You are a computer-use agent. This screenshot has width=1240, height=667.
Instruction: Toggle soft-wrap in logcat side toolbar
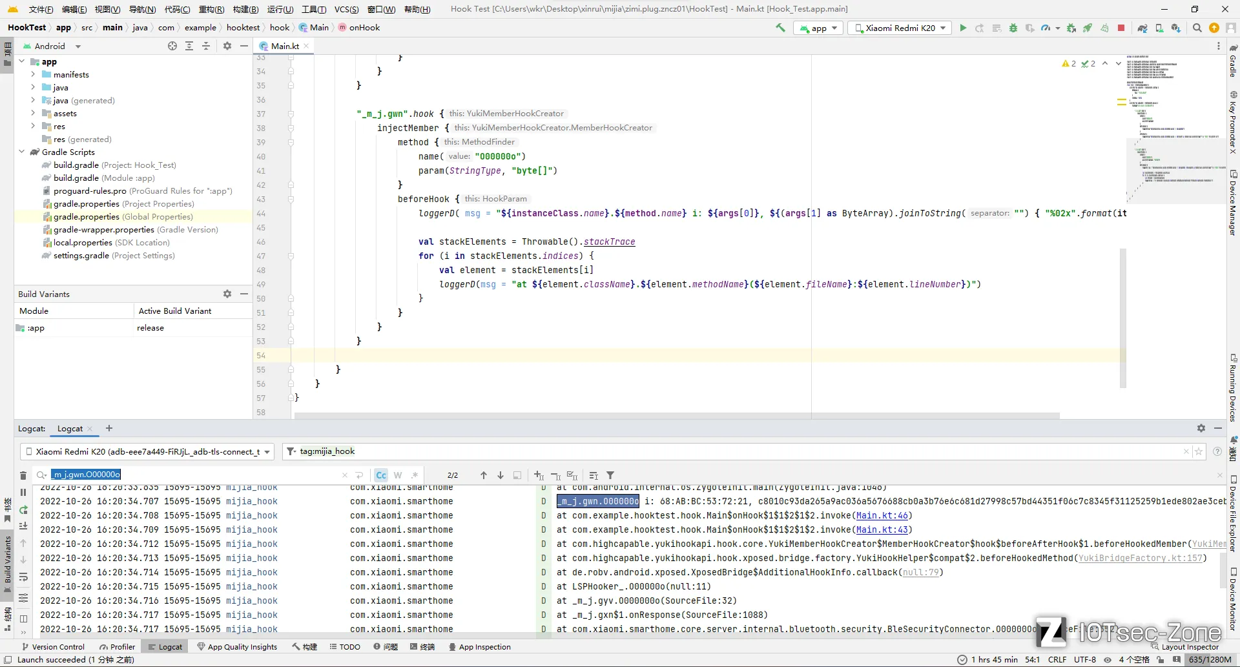pyautogui.click(x=23, y=577)
